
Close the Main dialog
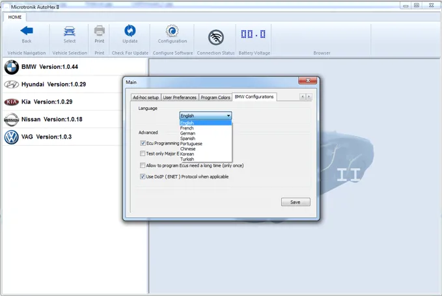click(307, 81)
